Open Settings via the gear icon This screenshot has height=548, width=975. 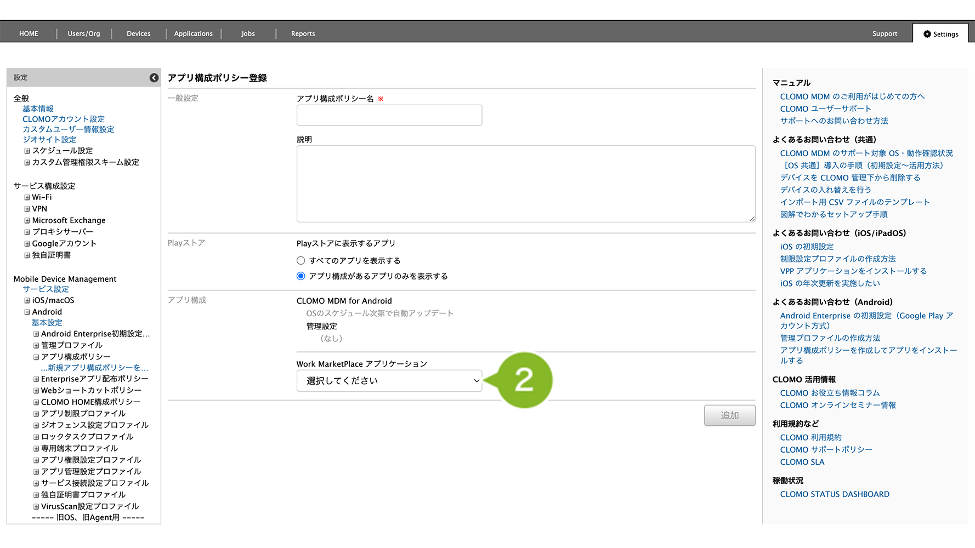pyautogui.click(x=927, y=34)
